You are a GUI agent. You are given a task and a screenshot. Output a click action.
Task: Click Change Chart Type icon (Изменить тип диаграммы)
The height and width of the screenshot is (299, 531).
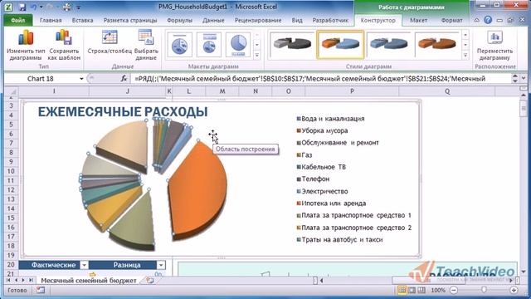26,46
